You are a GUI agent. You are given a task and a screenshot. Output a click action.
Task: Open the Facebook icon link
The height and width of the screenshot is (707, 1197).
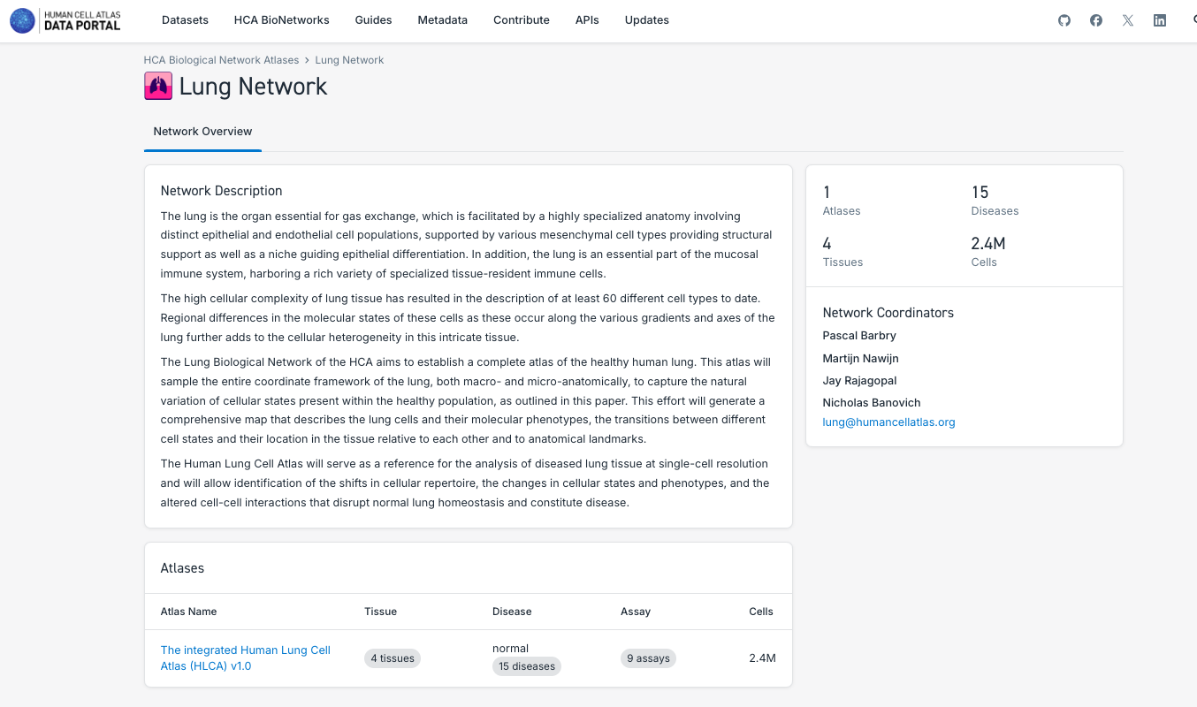(1096, 20)
